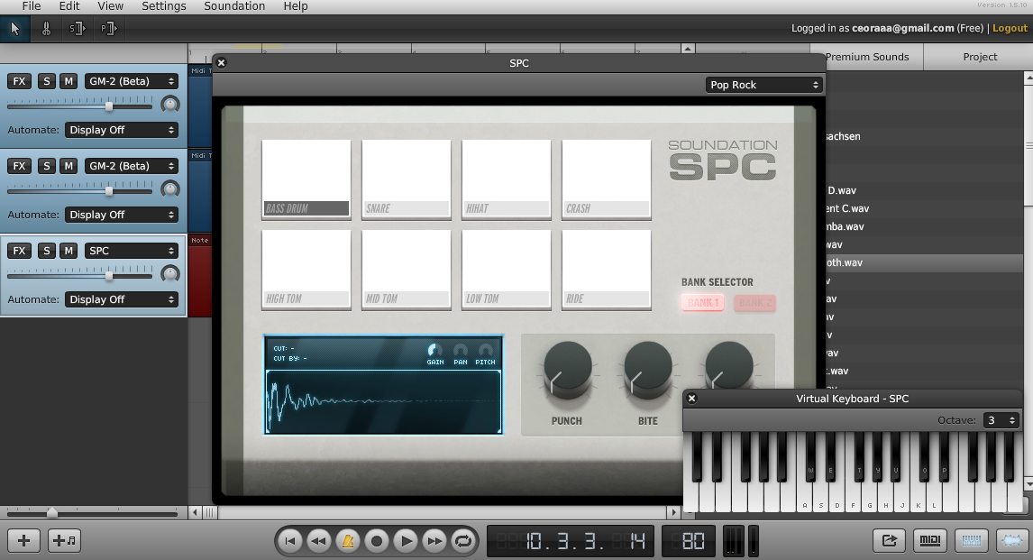Click the rightmost bottom bar icon

pos(1012,541)
